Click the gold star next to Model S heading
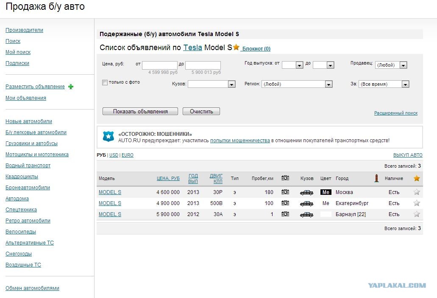The image size is (437, 298). (237, 48)
